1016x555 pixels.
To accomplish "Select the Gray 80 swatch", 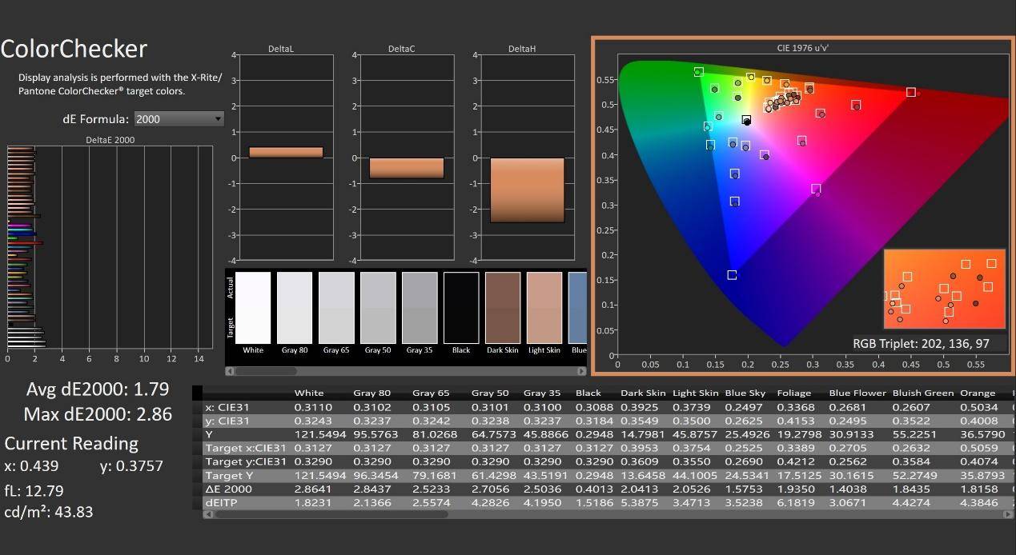I will 295,309.
